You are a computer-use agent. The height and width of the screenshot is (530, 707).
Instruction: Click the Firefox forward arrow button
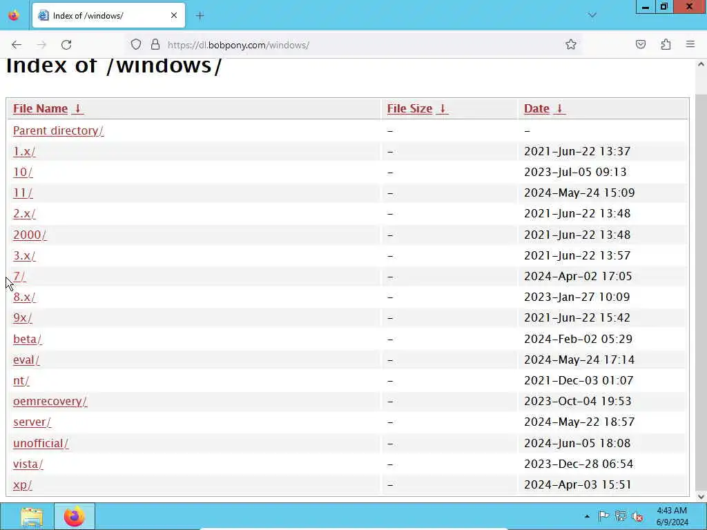[41, 45]
